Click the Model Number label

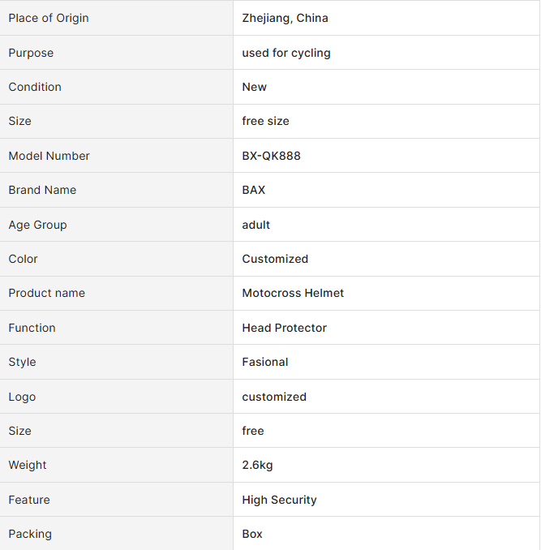(49, 156)
